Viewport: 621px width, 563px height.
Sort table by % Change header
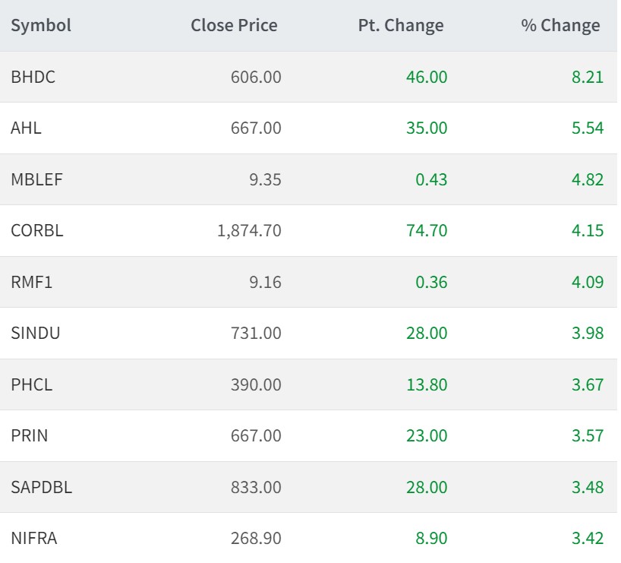(x=560, y=25)
